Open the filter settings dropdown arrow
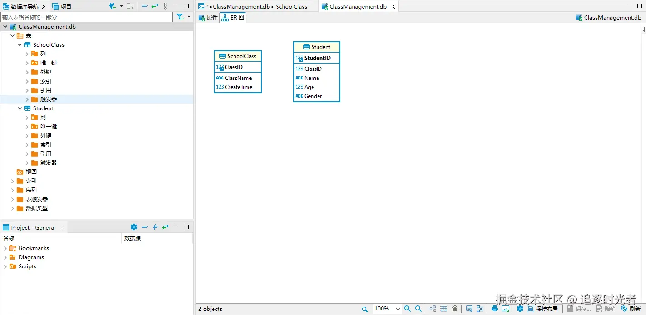 pos(189,17)
